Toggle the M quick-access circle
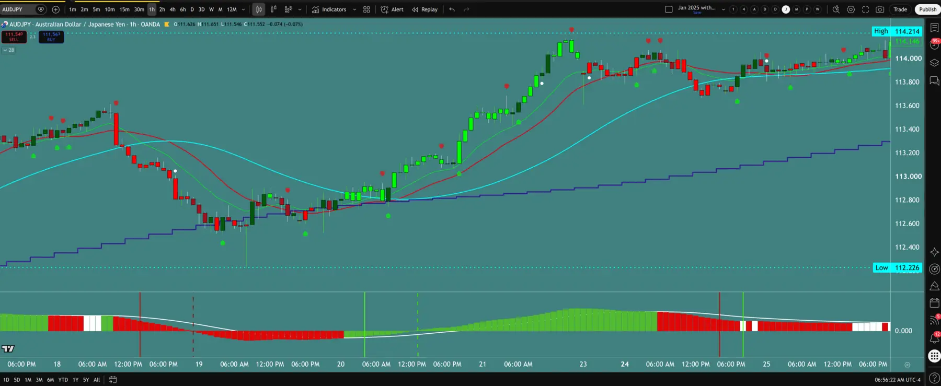The height and width of the screenshot is (386, 941). [x=796, y=9]
